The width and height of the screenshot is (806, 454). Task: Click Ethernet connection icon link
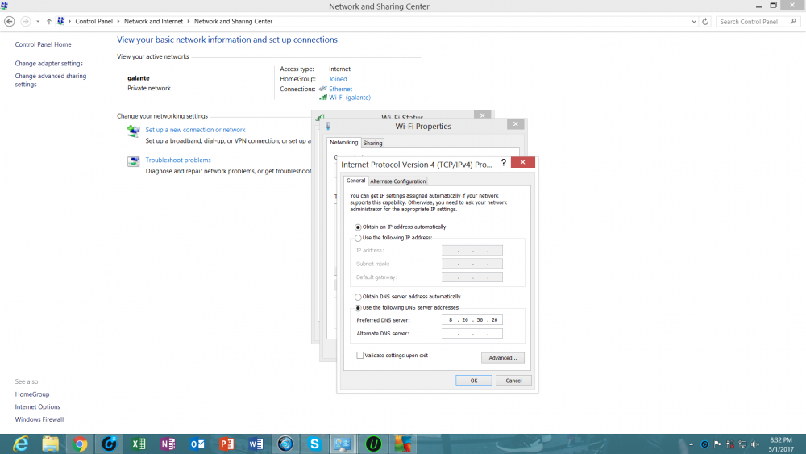pos(323,89)
